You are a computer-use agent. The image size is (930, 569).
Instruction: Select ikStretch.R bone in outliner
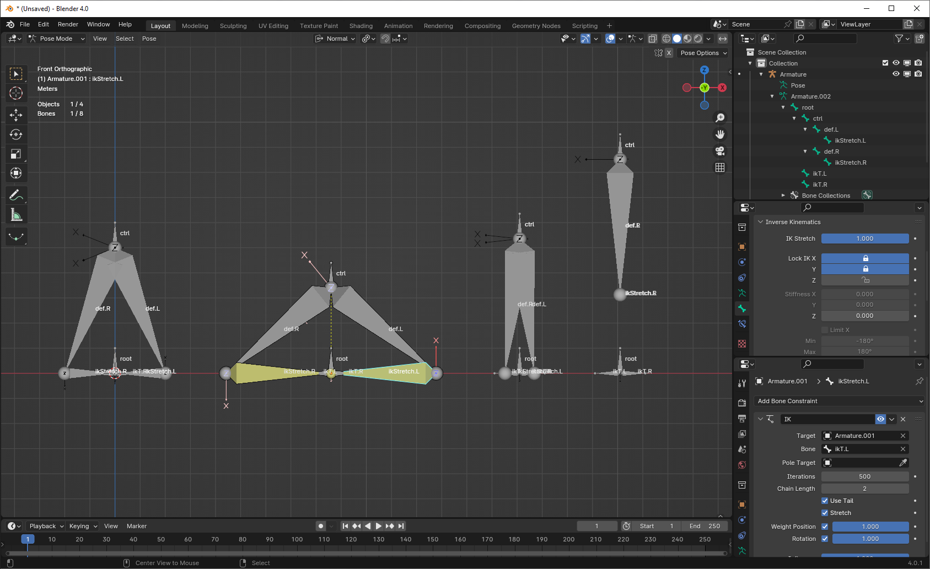pyautogui.click(x=850, y=162)
